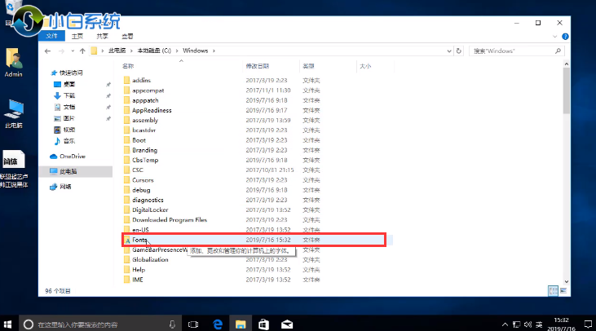Open the 文件 ribbon tab
The image size is (596, 331).
51,36
